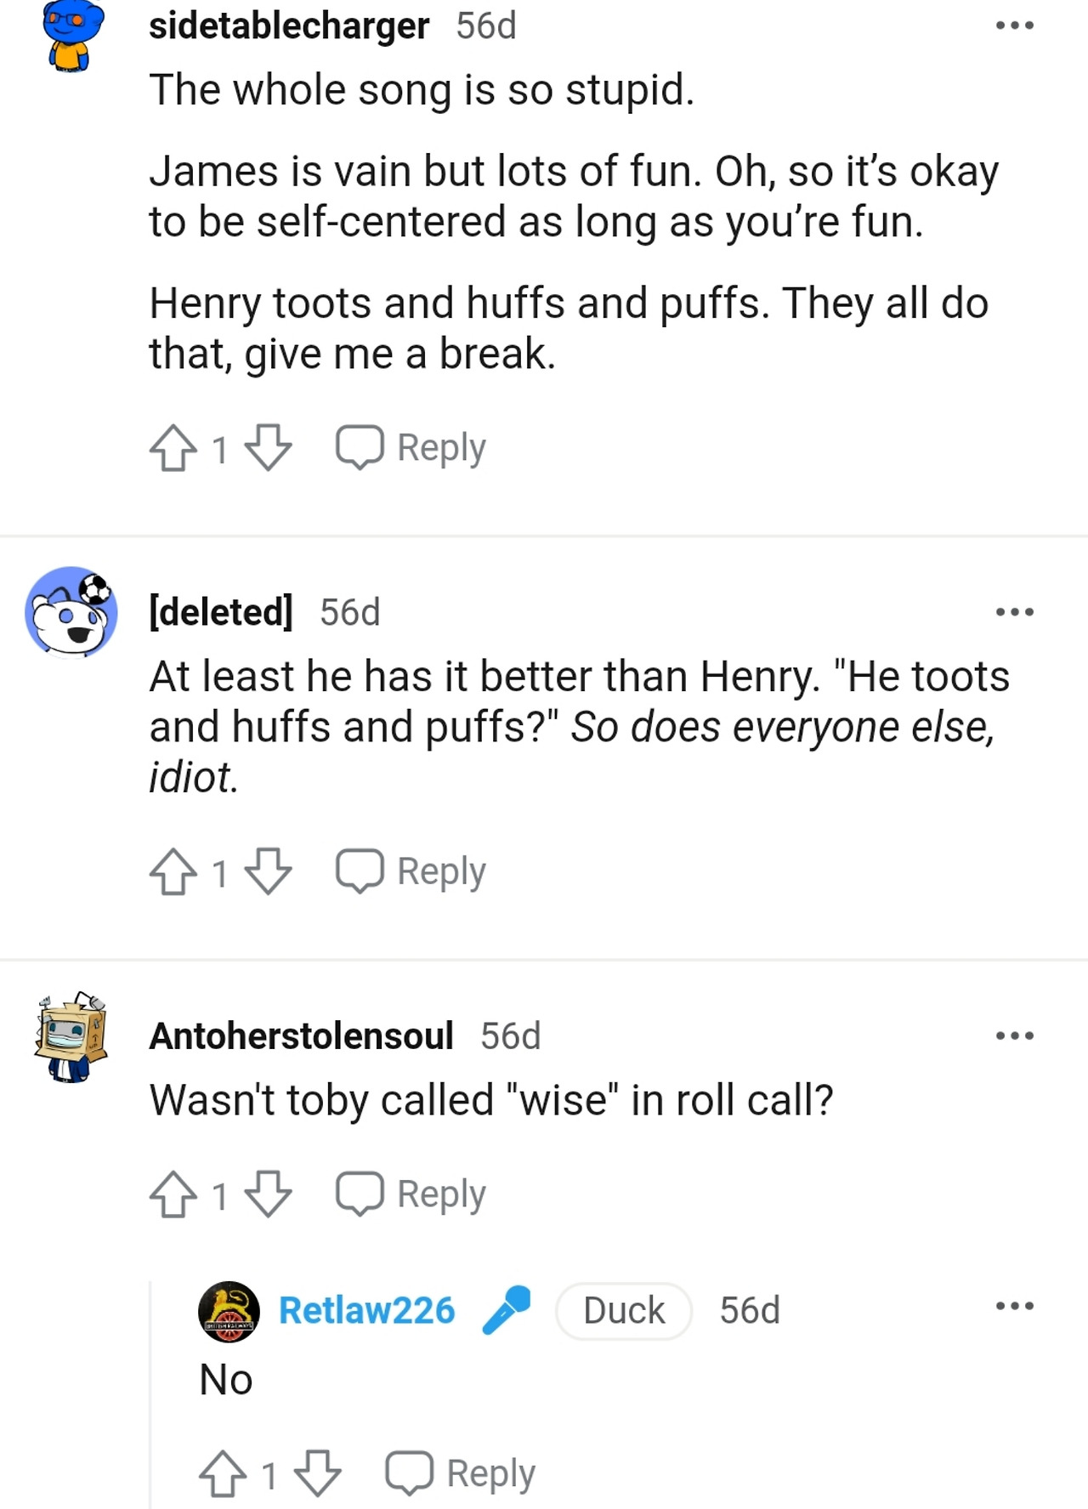The height and width of the screenshot is (1509, 1088).
Task: Downvote Antoherstolensoul's comment
Action: [x=269, y=1194]
